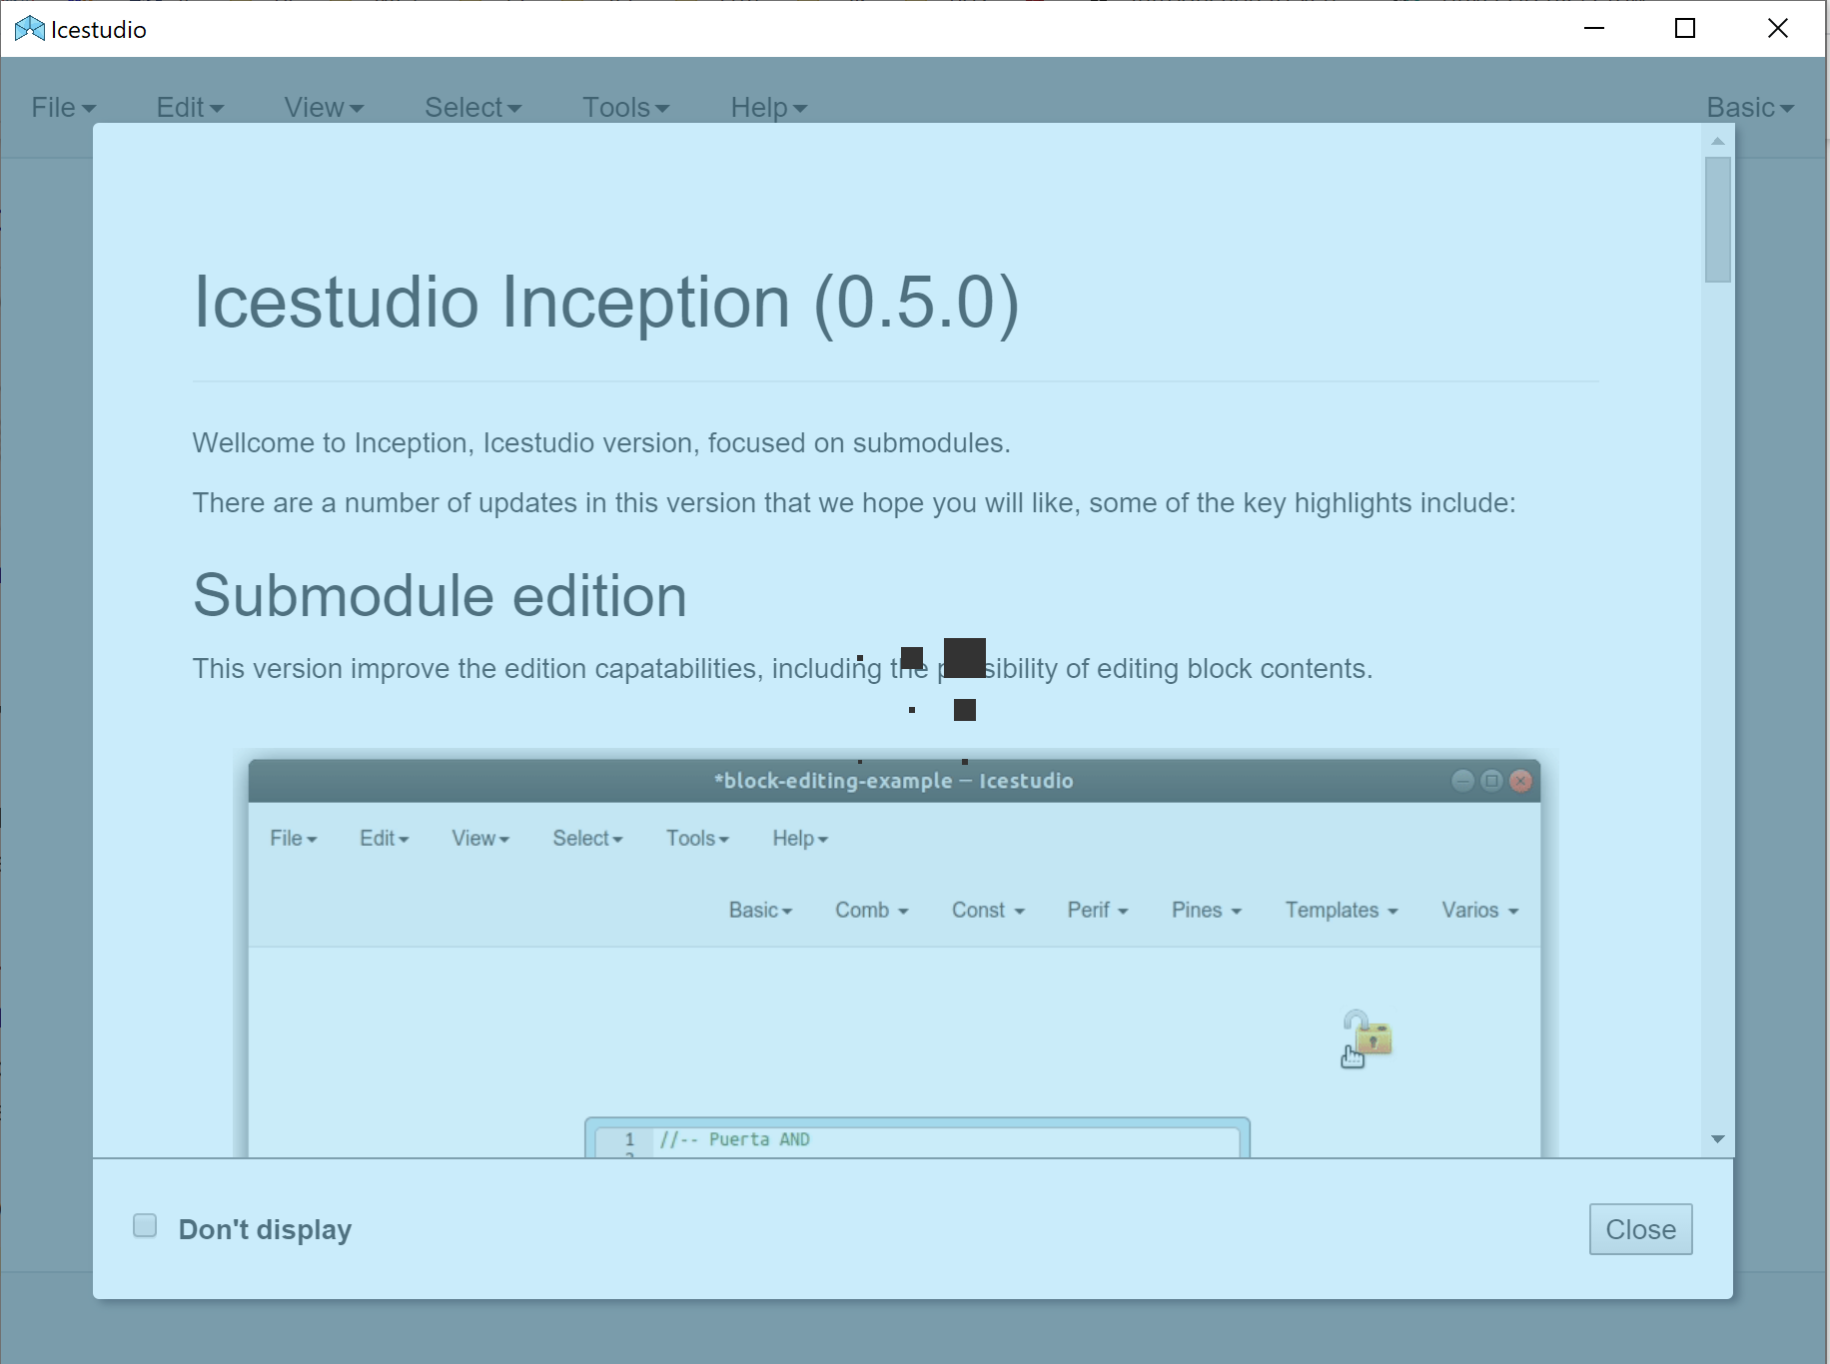
Task: Open the File menu
Action: click(62, 107)
